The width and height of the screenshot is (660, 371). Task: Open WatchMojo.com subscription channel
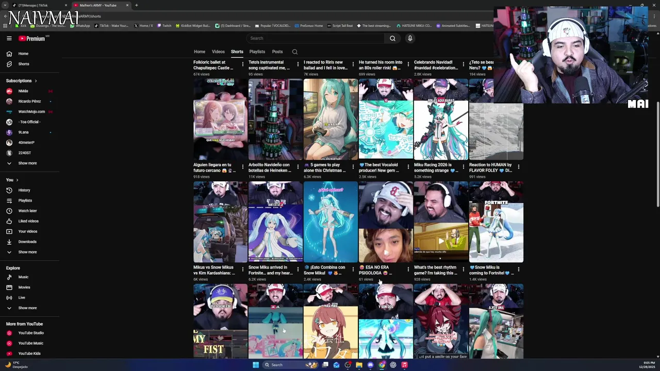[31, 112]
